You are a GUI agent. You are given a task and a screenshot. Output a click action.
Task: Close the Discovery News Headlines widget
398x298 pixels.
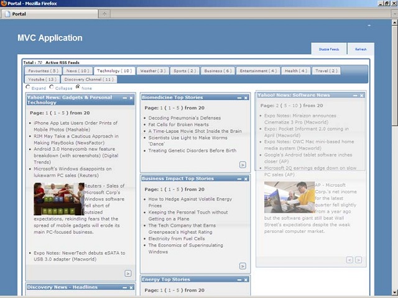131,287
